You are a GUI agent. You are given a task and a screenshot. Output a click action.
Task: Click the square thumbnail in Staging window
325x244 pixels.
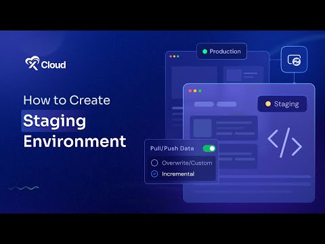point(202,128)
